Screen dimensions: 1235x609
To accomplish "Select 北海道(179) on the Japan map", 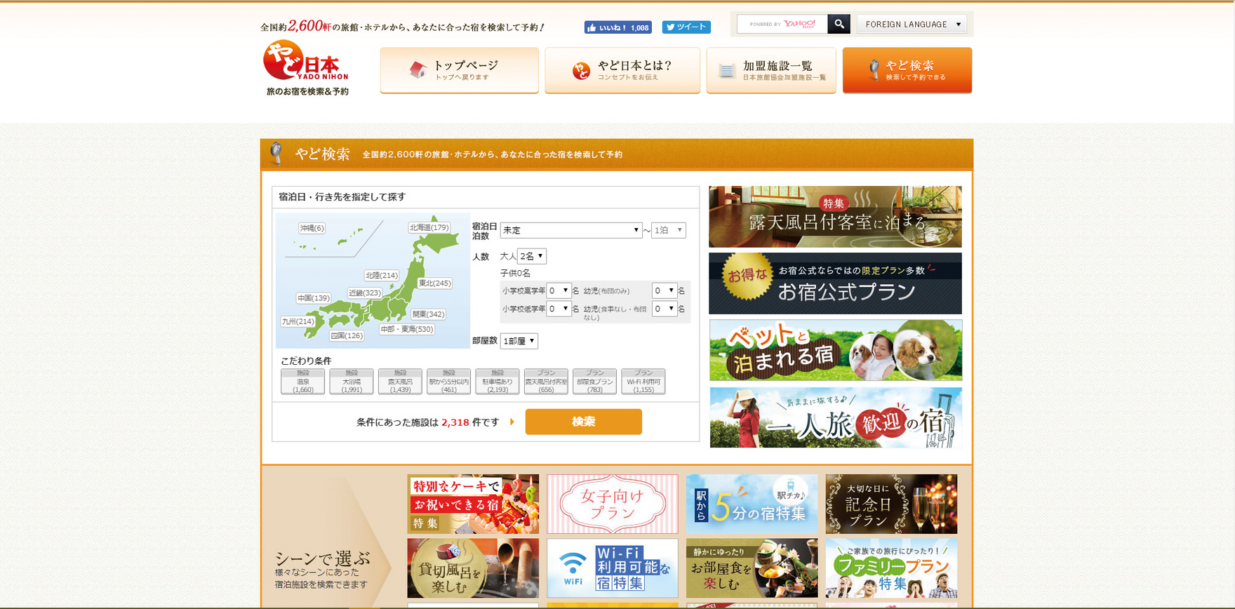I will [x=429, y=228].
